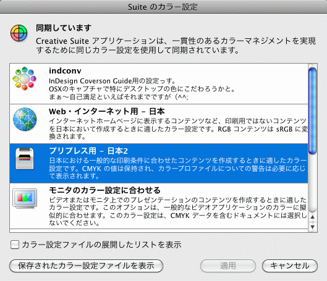Viewport: 327px width, 281px height.
Task: Click 保存されたカラー設定ファイルを表示 button
Action: click(86, 266)
